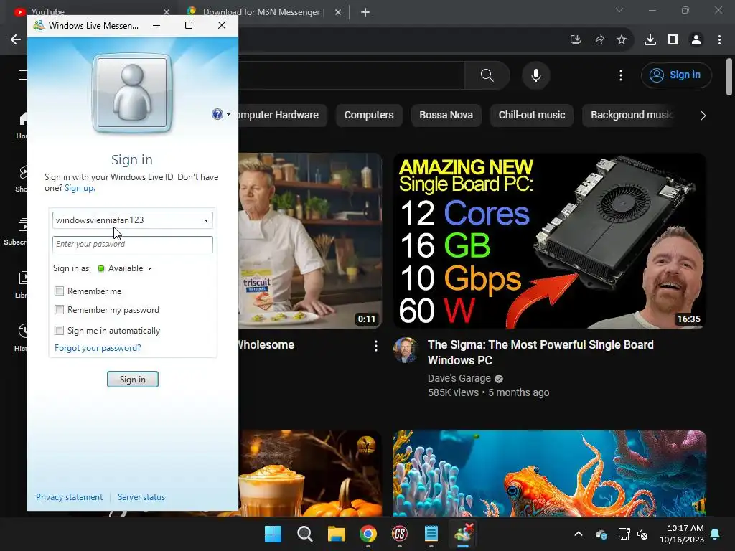Open the Available status dropdown
735x551 pixels.
(x=125, y=268)
